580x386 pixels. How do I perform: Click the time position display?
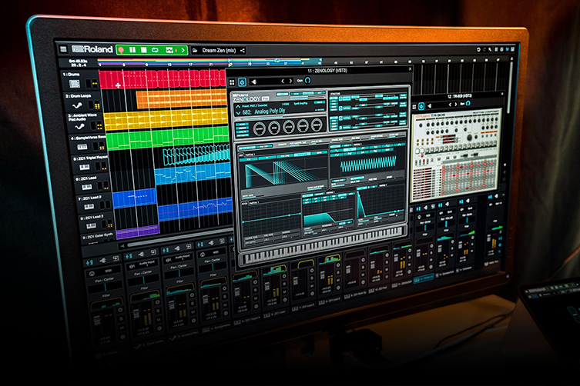[x=79, y=63]
